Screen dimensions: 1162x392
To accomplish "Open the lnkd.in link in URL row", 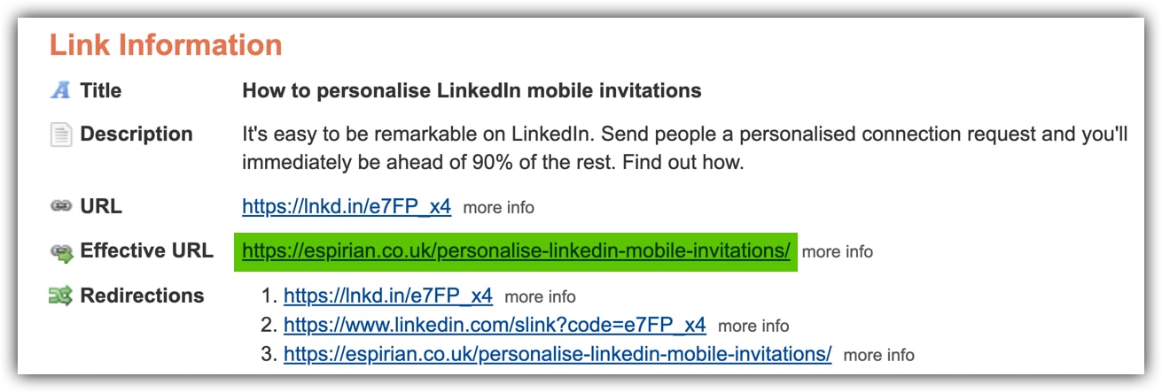I will (x=347, y=207).
